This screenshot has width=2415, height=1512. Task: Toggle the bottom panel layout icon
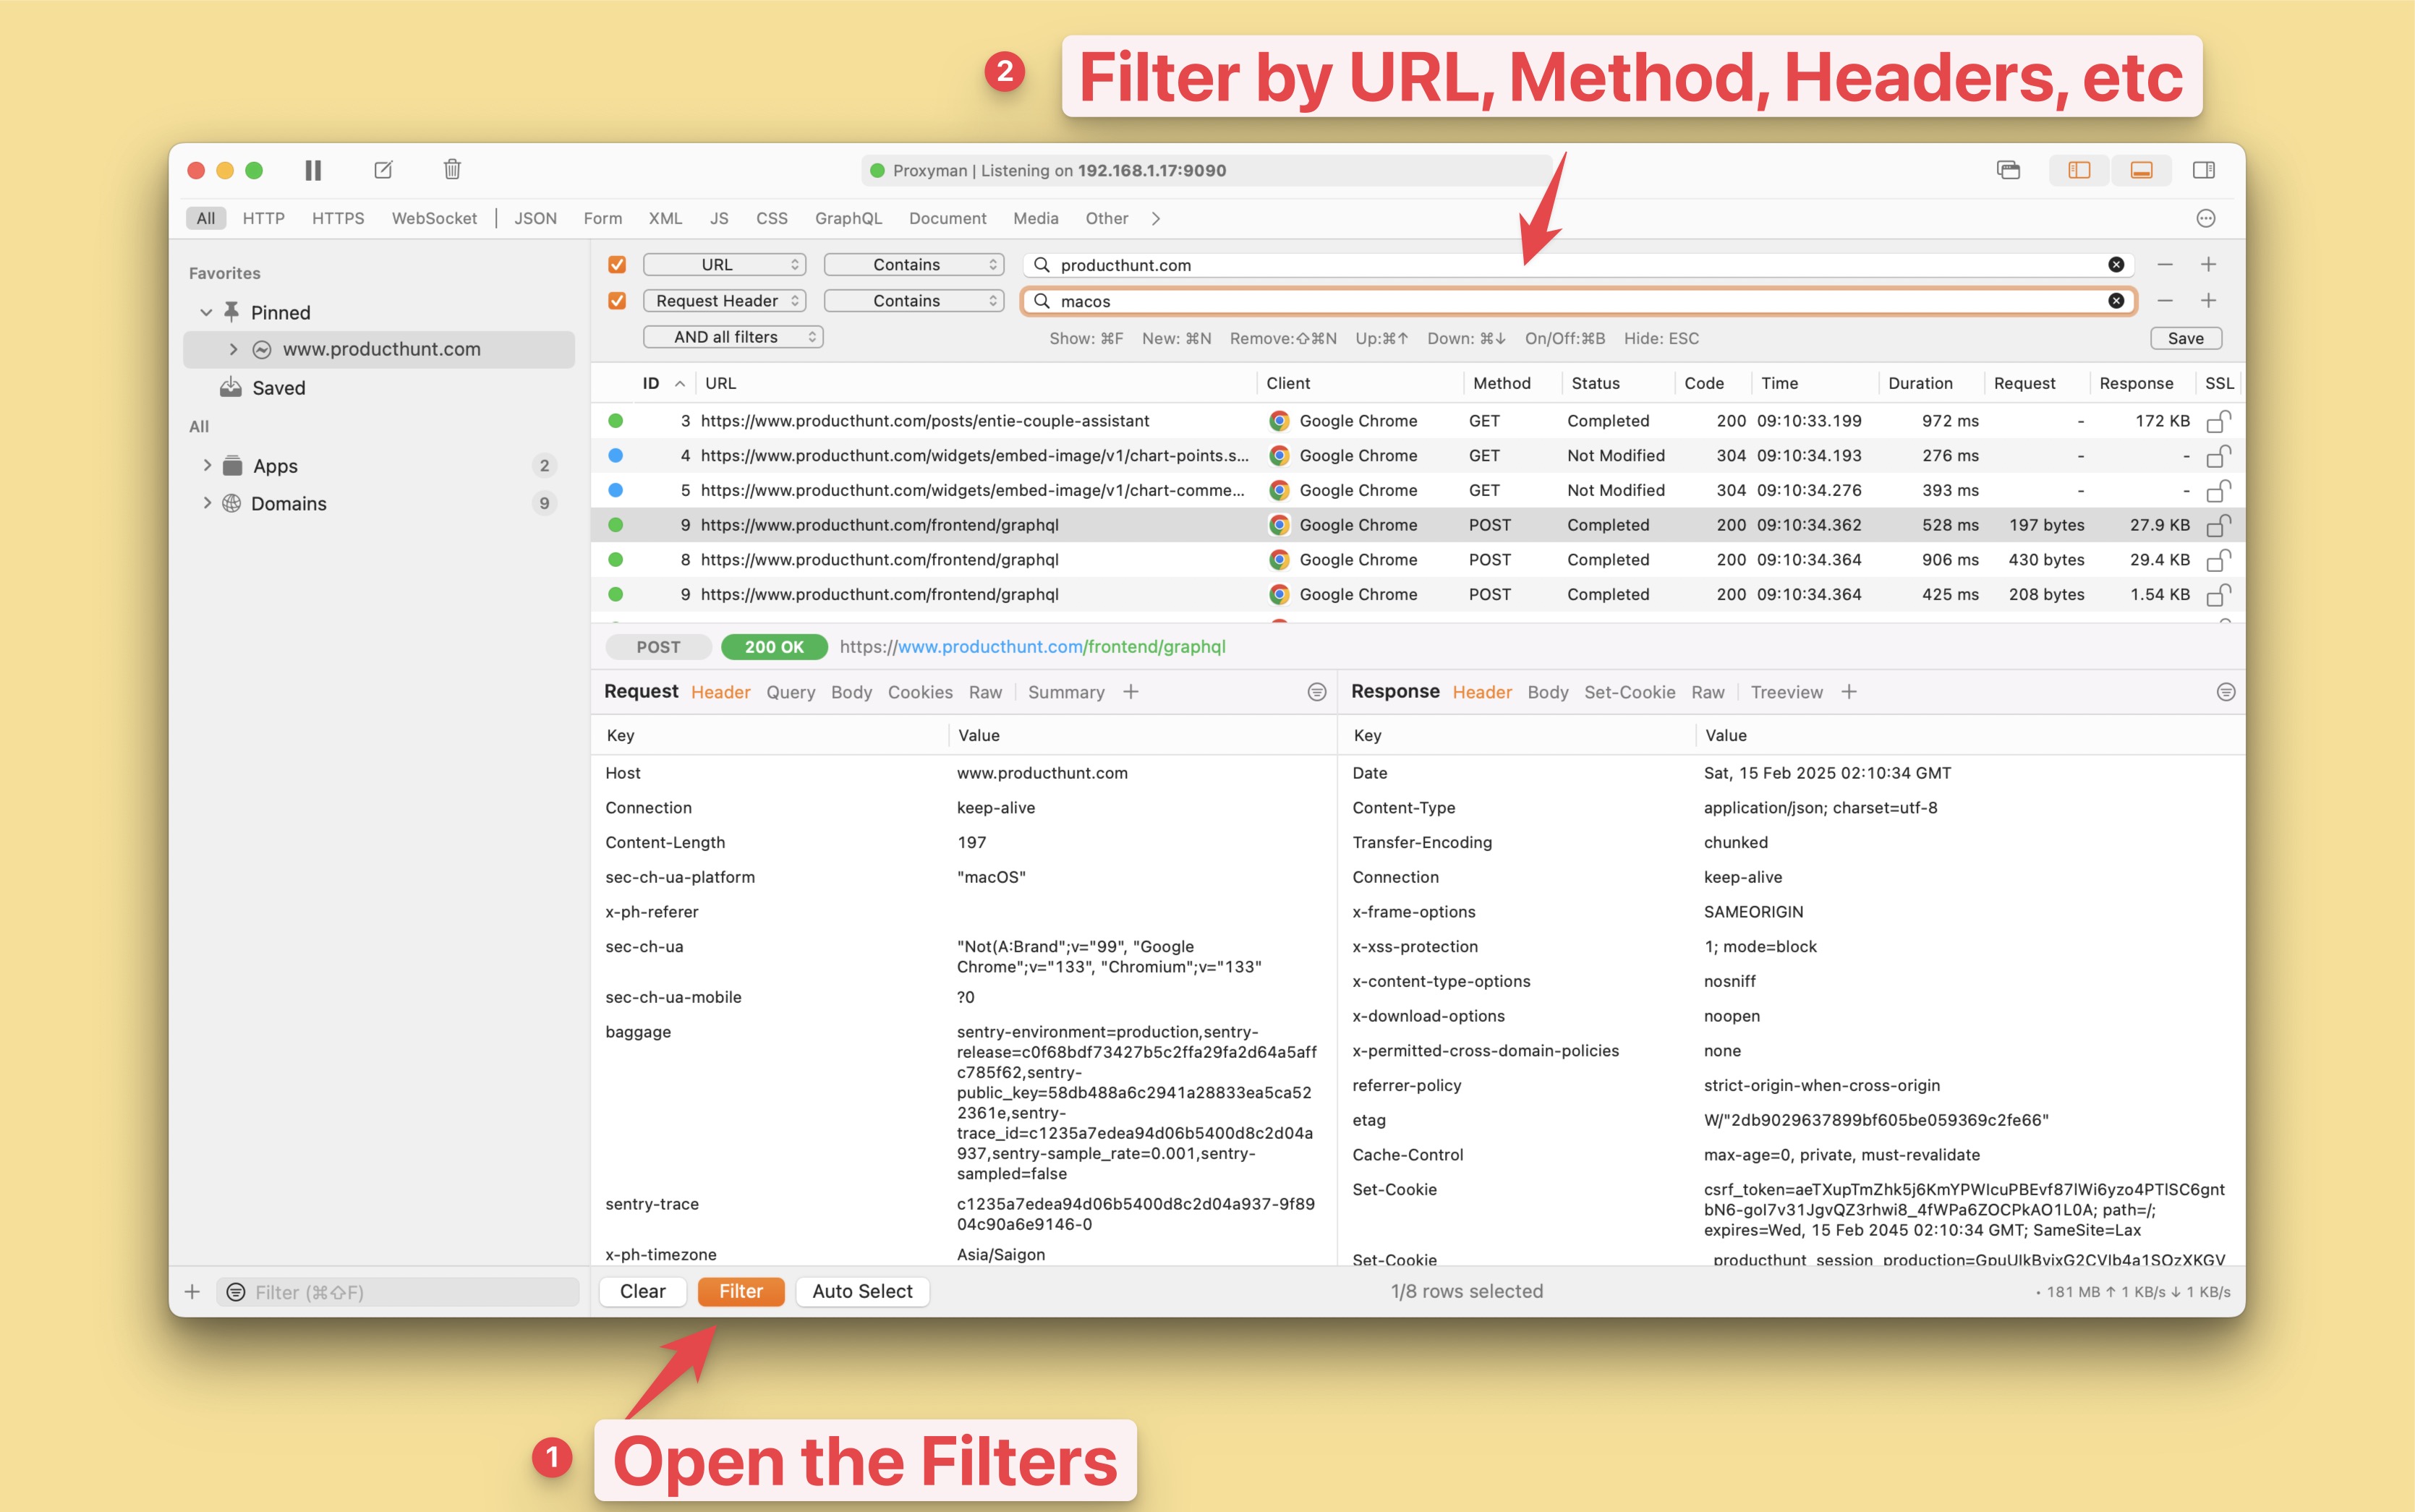(x=2141, y=170)
